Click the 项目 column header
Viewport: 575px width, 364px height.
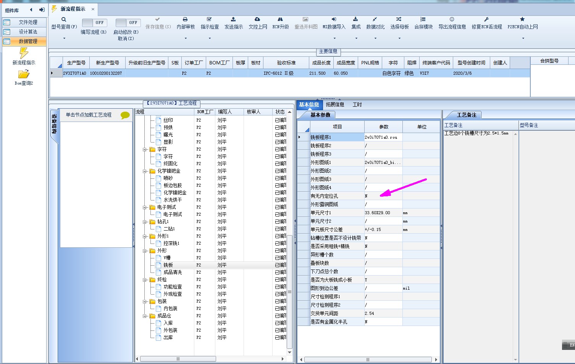[337, 127]
